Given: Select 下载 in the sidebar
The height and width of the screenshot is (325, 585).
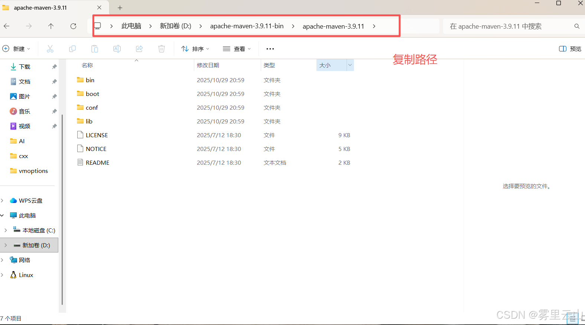Looking at the screenshot, I should pos(25,67).
